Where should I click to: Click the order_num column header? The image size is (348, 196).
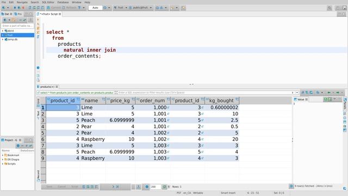152,101
